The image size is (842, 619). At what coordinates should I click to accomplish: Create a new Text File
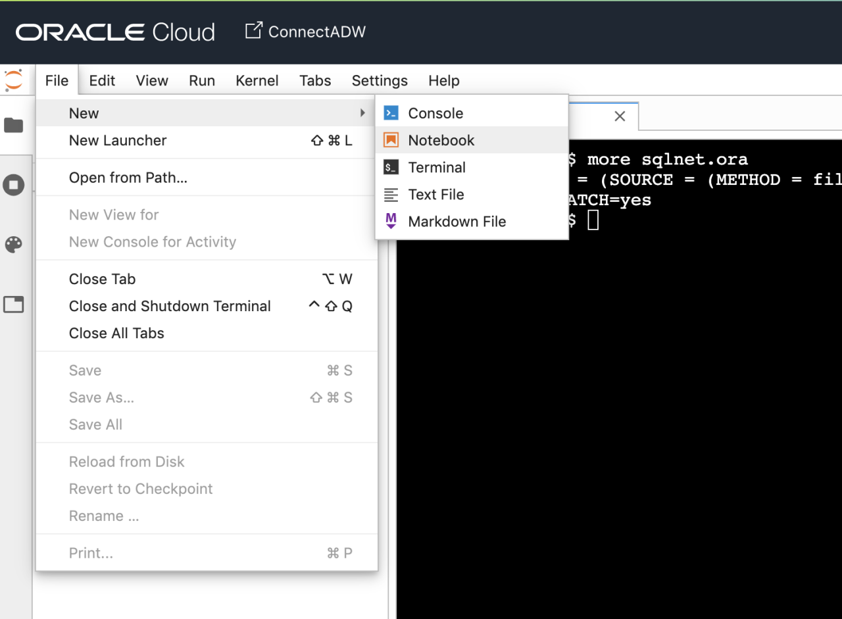[x=472, y=195]
